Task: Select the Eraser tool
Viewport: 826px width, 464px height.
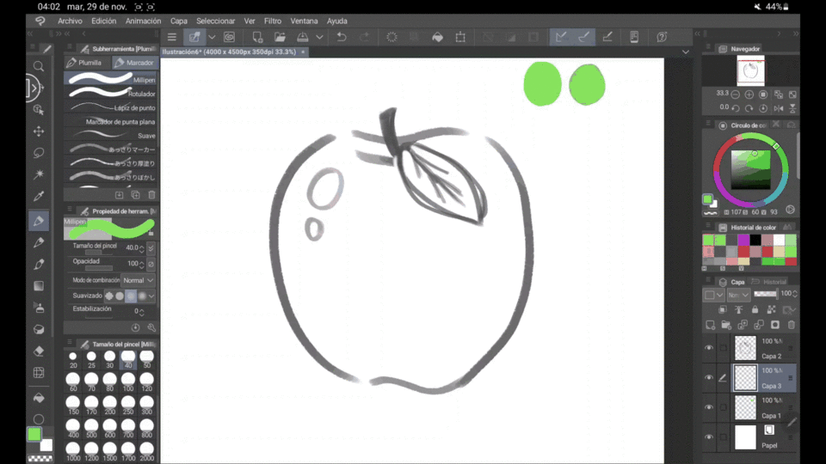Action: coord(39,351)
